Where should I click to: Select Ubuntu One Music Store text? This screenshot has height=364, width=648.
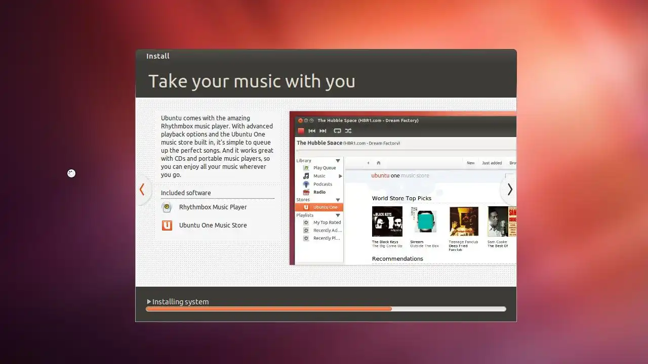click(213, 225)
